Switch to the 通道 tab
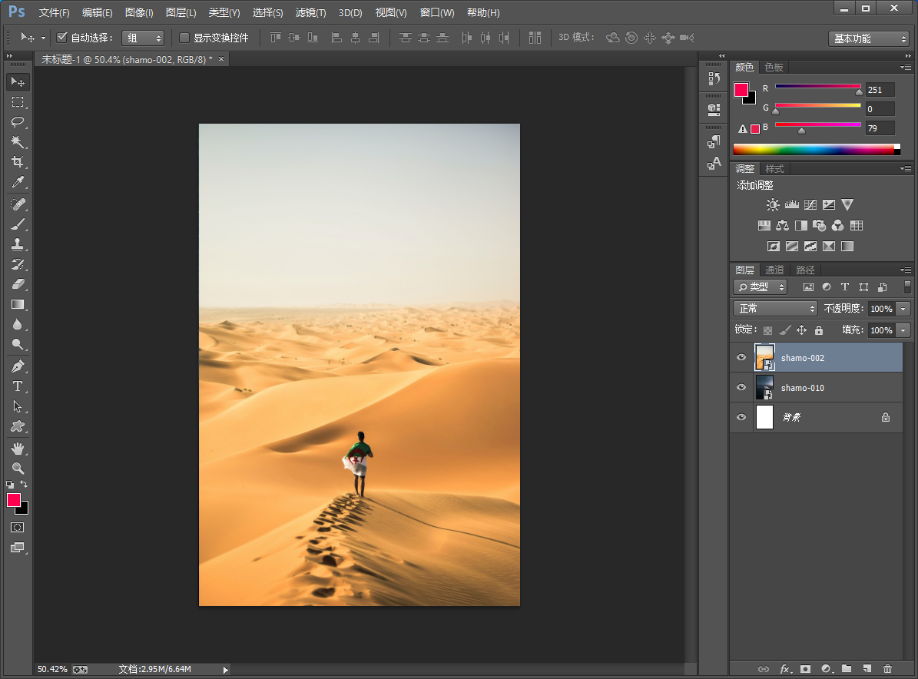Image resolution: width=918 pixels, height=679 pixels. (x=774, y=270)
